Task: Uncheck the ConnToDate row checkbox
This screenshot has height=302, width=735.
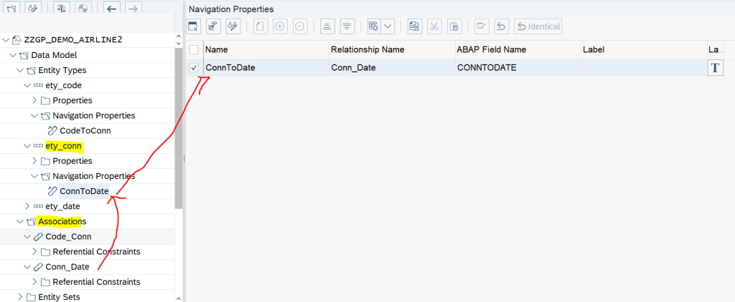Action: (194, 68)
